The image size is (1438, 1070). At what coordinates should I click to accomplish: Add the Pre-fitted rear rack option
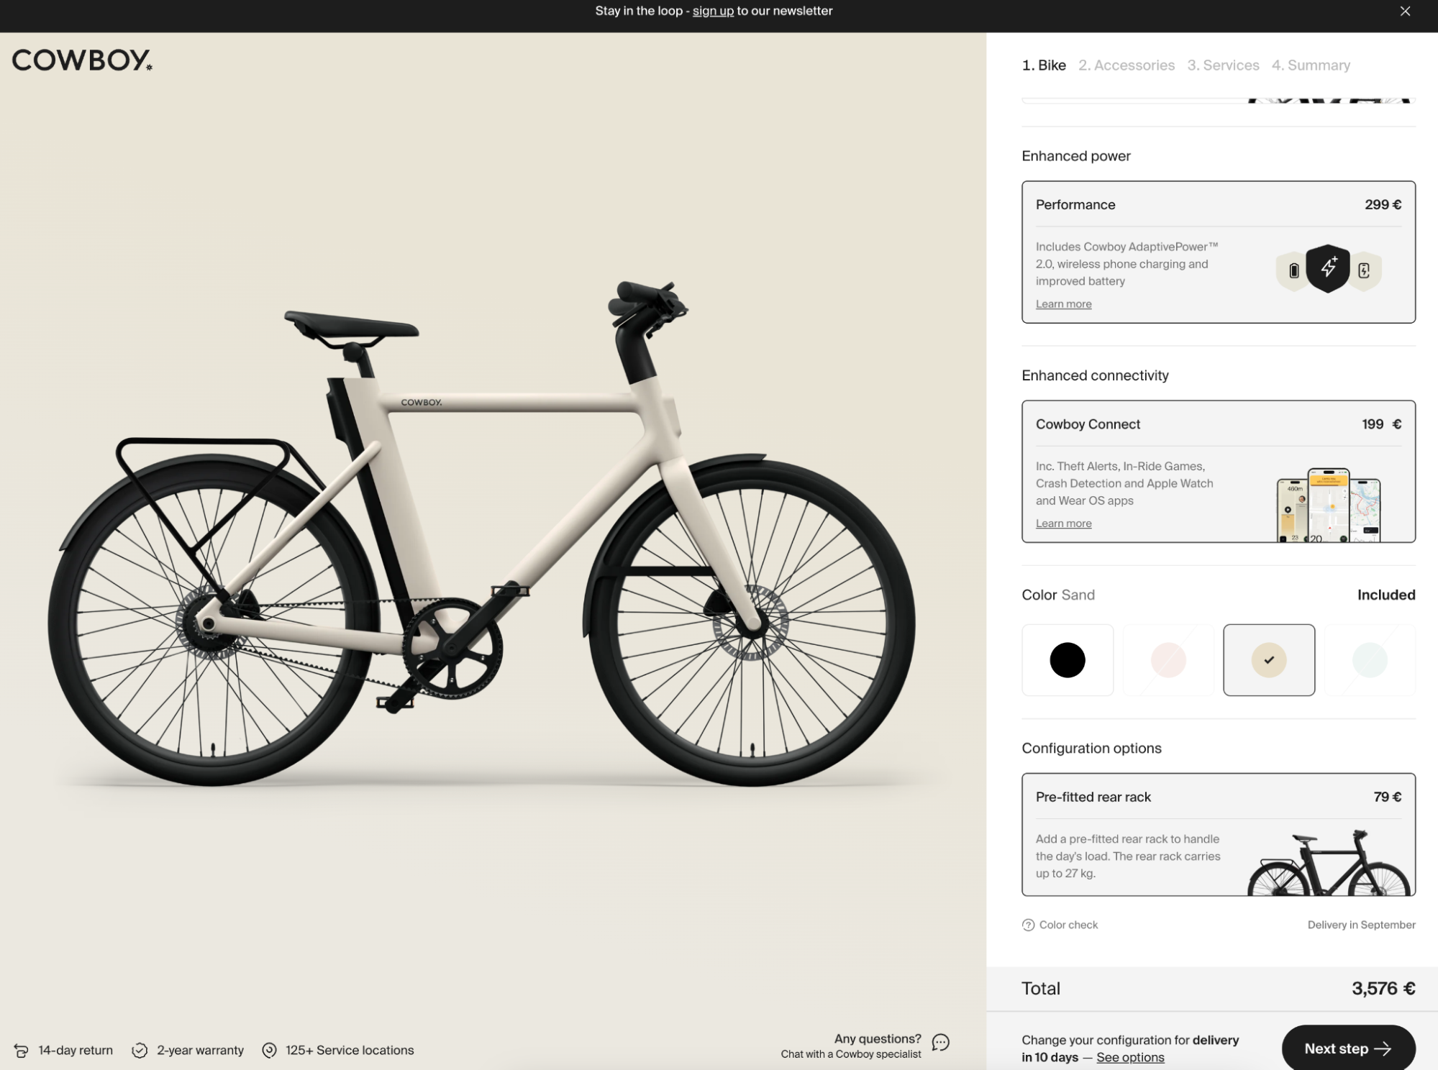(x=1219, y=834)
